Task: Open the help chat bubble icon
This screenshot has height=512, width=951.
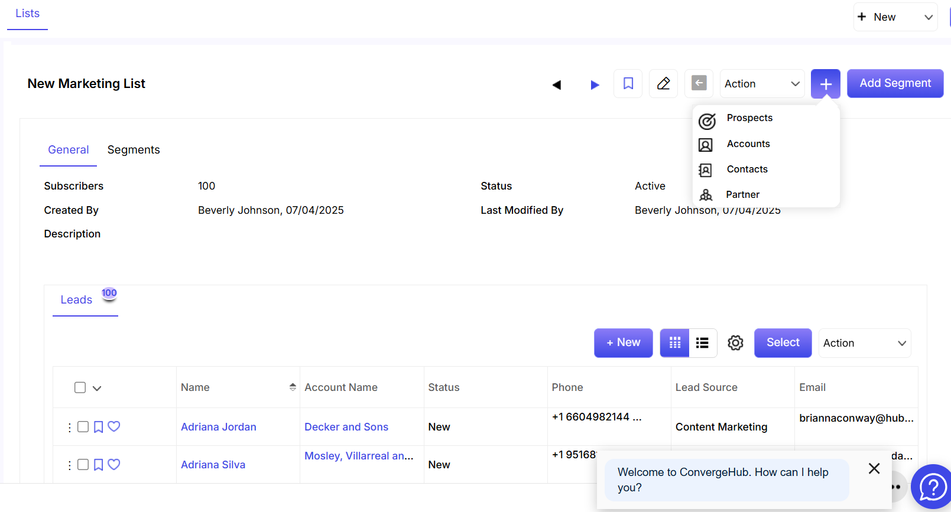Action: pos(933,487)
